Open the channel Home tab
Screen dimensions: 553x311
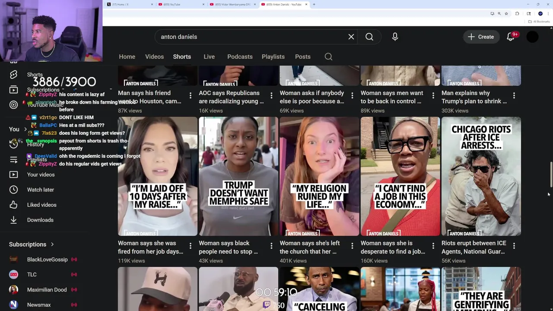(127, 57)
